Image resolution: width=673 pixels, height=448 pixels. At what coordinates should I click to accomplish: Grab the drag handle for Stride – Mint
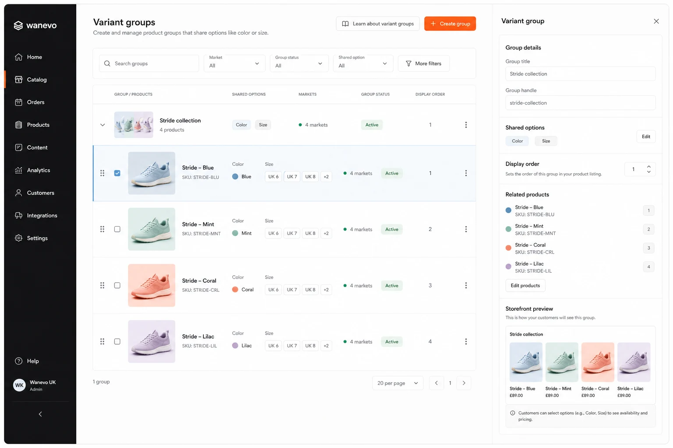[102, 229]
